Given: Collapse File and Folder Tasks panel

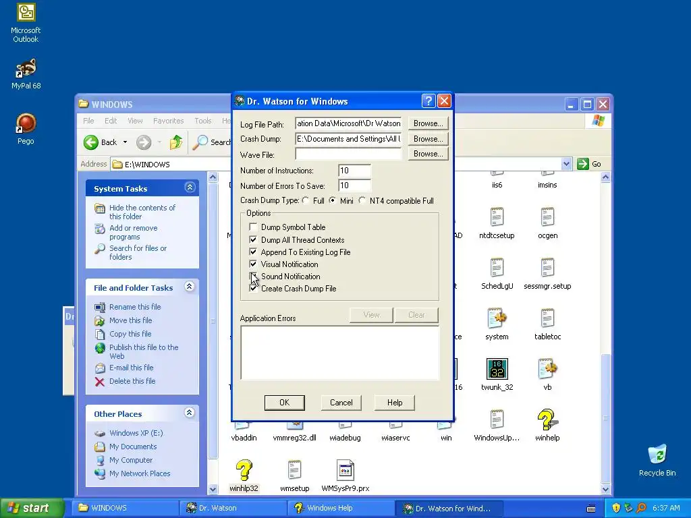Looking at the screenshot, I should click(x=190, y=287).
